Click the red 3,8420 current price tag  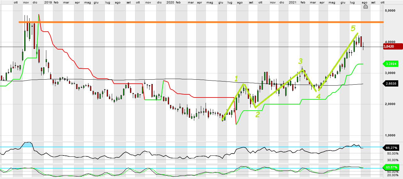pos(393,46)
